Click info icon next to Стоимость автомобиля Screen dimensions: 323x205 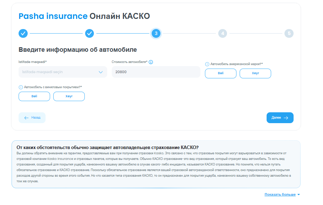tap(151, 62)
